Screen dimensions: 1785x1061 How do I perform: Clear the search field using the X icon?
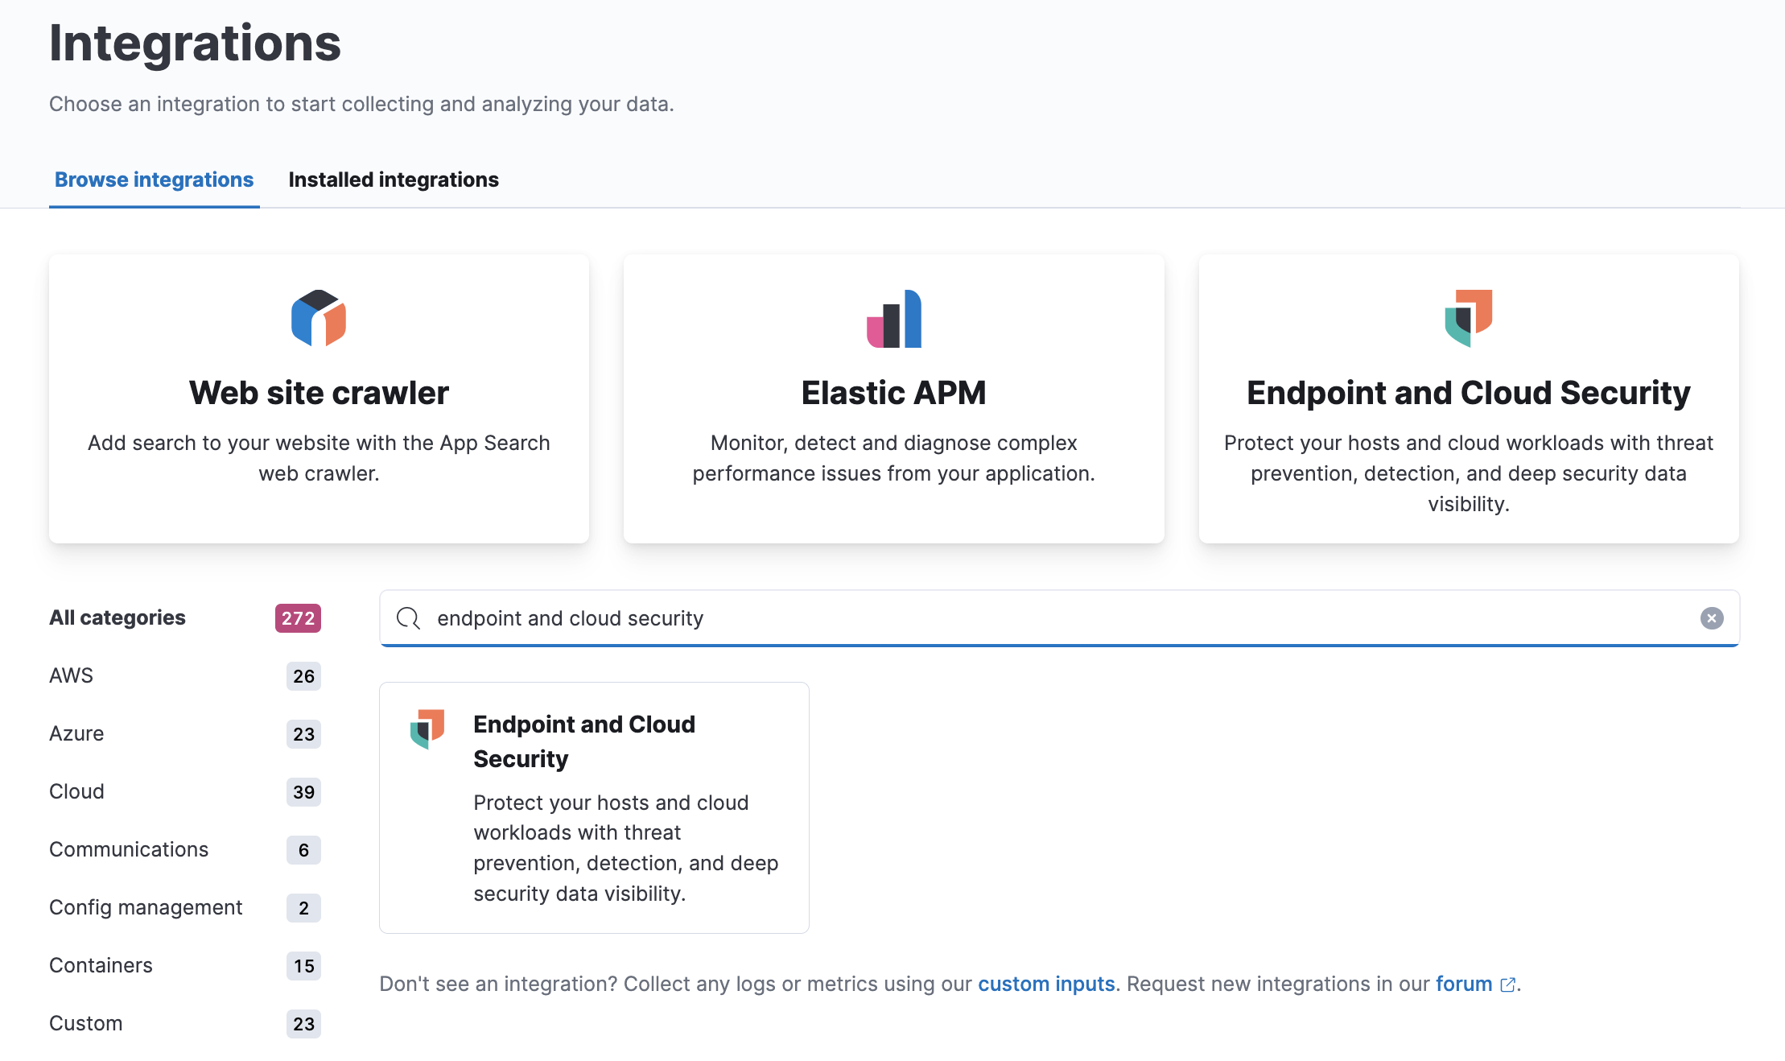pyautogui.click(x=1713, y=618)
